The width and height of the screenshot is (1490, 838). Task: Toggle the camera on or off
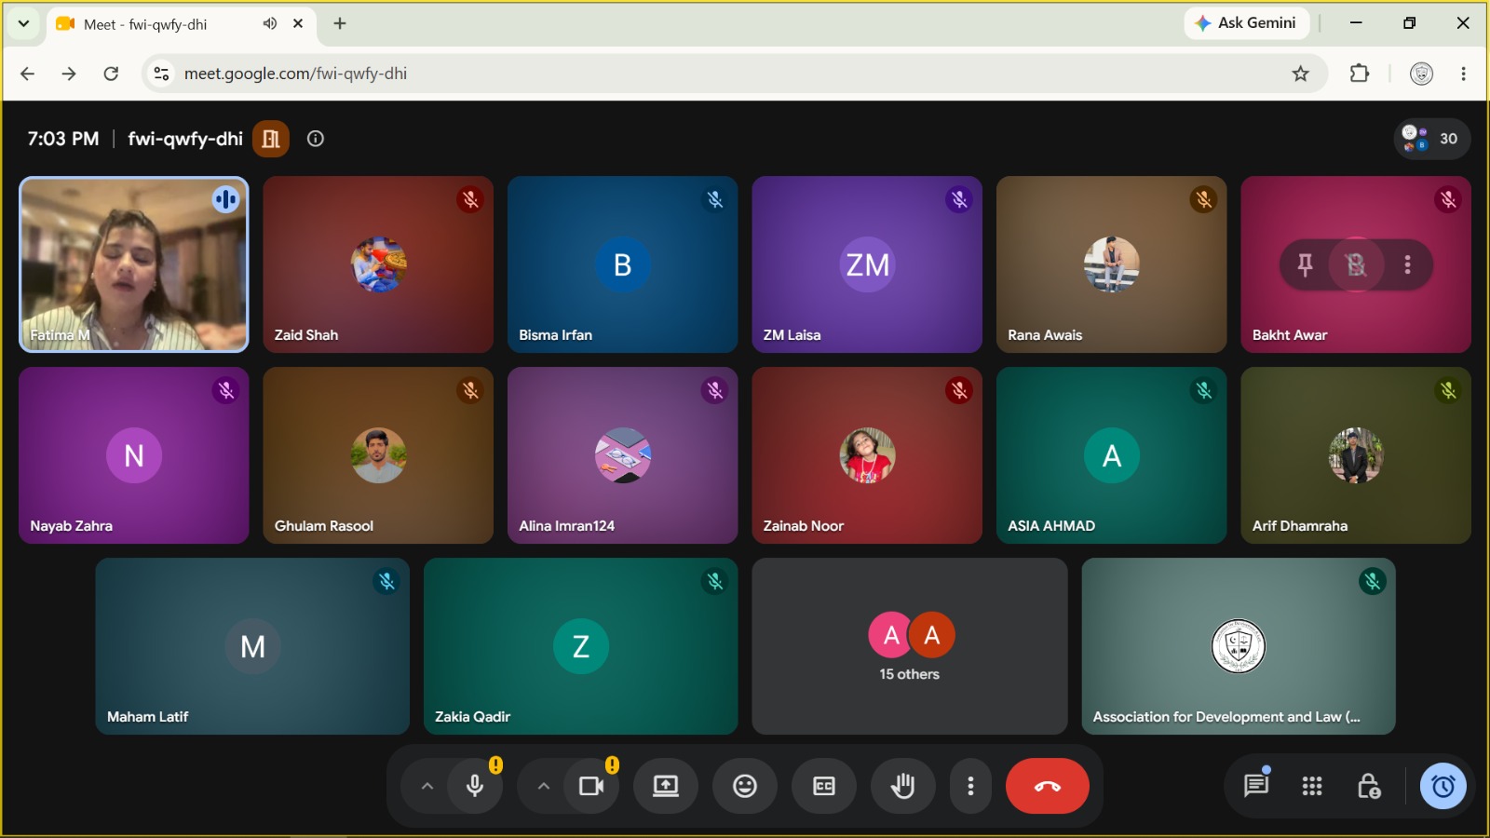(591, 786)
